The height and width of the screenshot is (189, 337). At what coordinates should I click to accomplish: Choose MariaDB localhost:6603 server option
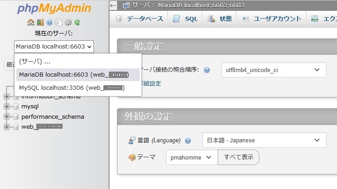[x=78, y=75]
